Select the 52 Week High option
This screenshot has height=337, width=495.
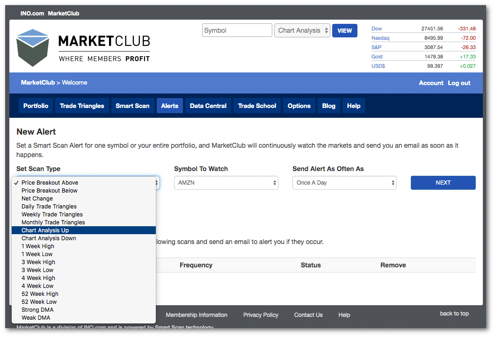coord(84,294)
